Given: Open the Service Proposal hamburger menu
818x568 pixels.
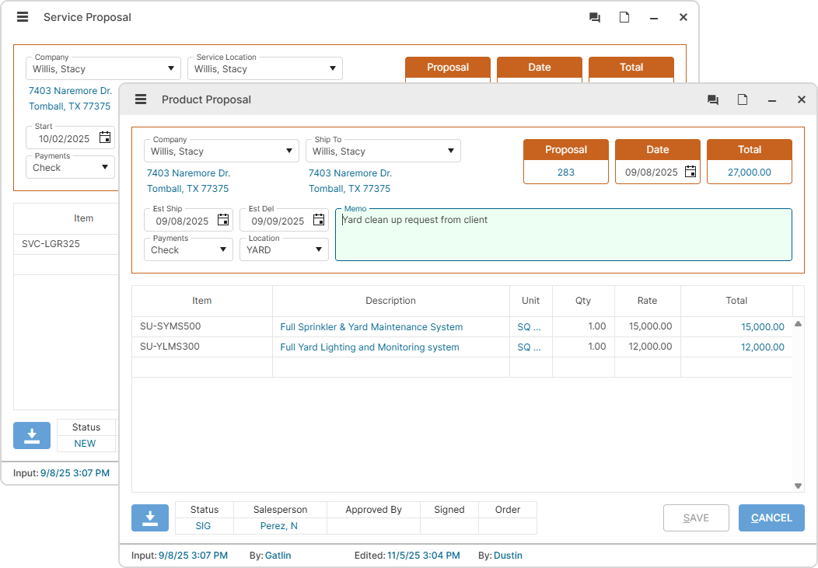Looking at the screenshot, I should click(23, 17).
